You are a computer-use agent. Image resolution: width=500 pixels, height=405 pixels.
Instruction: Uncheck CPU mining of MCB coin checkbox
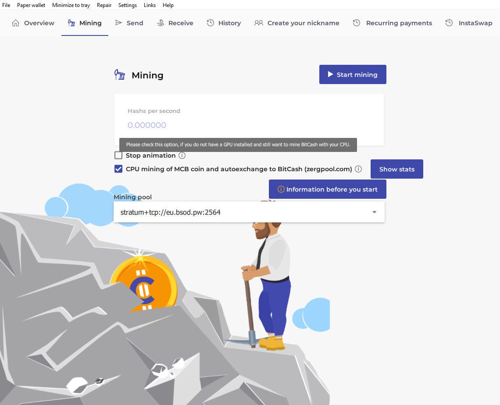(118, 169)
